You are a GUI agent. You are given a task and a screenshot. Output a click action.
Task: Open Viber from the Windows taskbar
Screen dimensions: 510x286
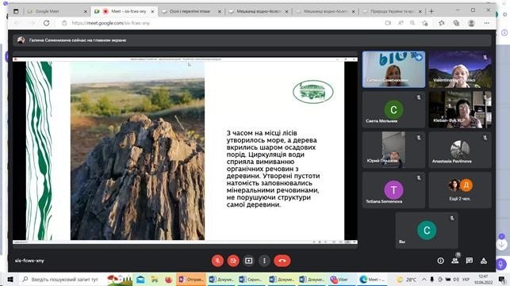pyautogui.click(x=339, y=280)
